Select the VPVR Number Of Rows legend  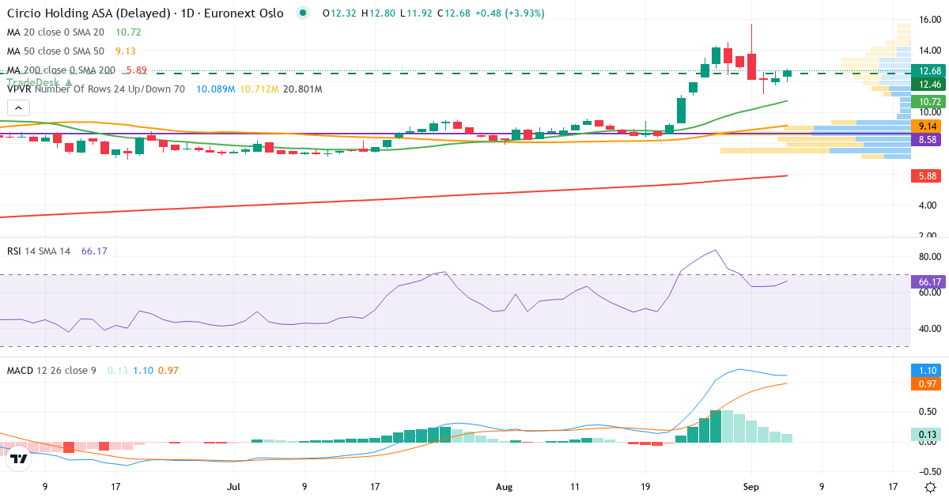click(x=96, y=89)
